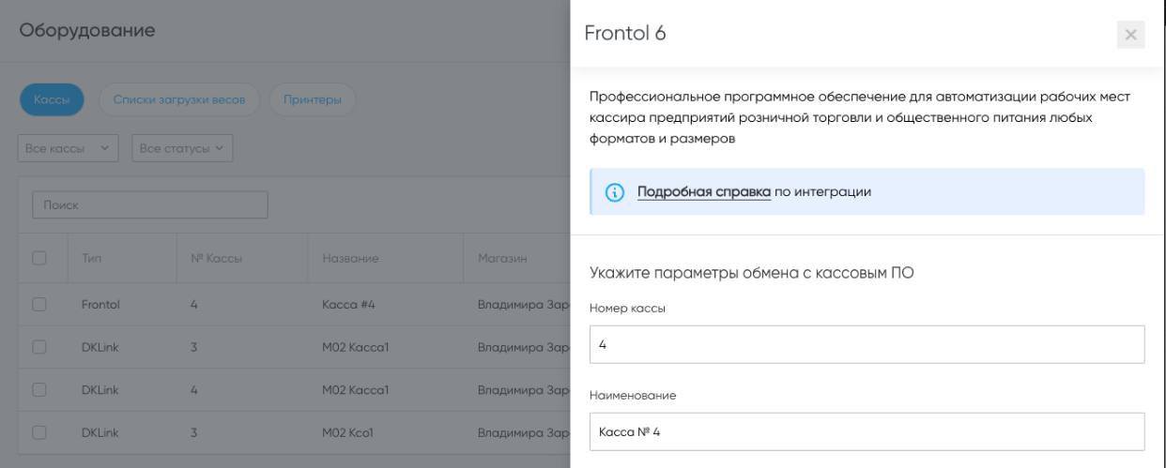The image size is (1166, 468).
Task: Click the Поиск search field
Action: point(151,204)
